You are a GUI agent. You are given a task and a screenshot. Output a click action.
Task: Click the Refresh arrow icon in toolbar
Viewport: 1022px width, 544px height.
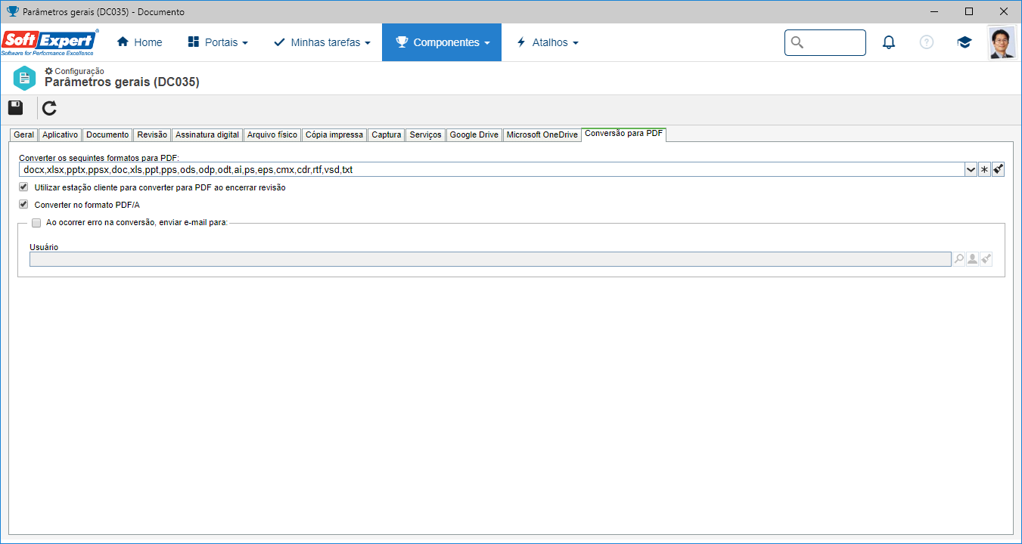click(x=49, y=108)
